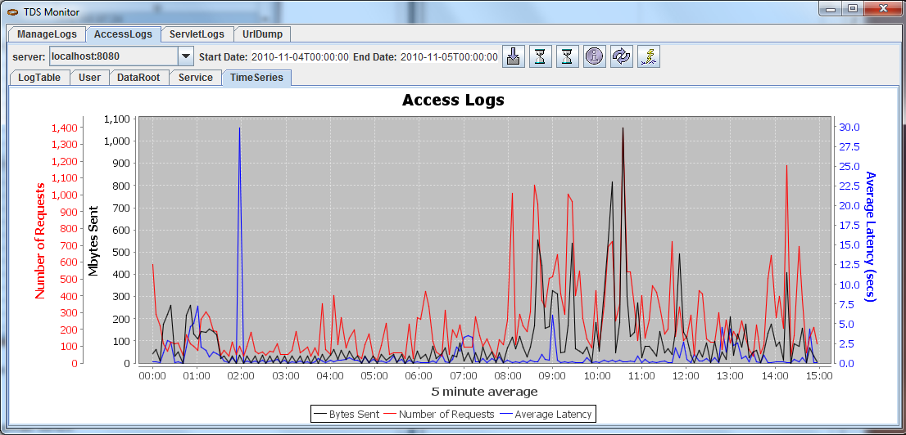Viewport: 906px width, 435px height.
Task: Open the User sub-tab
Action: 89,78
